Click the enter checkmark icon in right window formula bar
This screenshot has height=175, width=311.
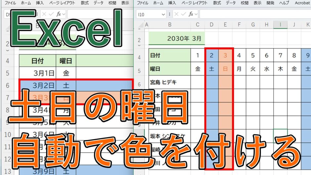(x=184, y=14)
